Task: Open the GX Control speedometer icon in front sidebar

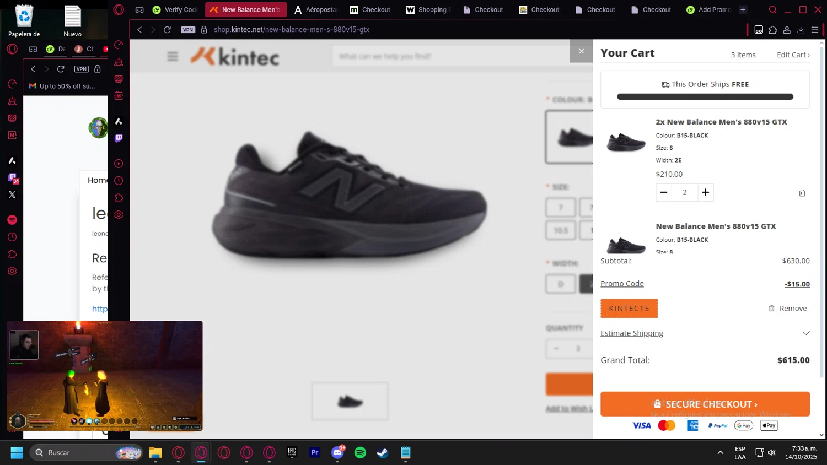Action: (119, 45)
